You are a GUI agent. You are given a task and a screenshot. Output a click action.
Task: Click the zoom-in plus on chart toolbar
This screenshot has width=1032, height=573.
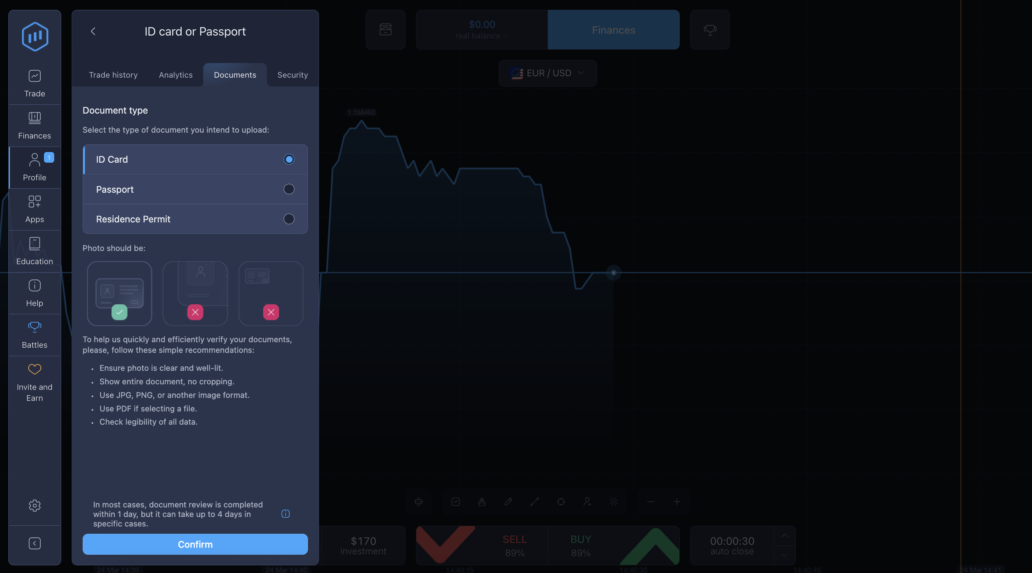[677, 502]
